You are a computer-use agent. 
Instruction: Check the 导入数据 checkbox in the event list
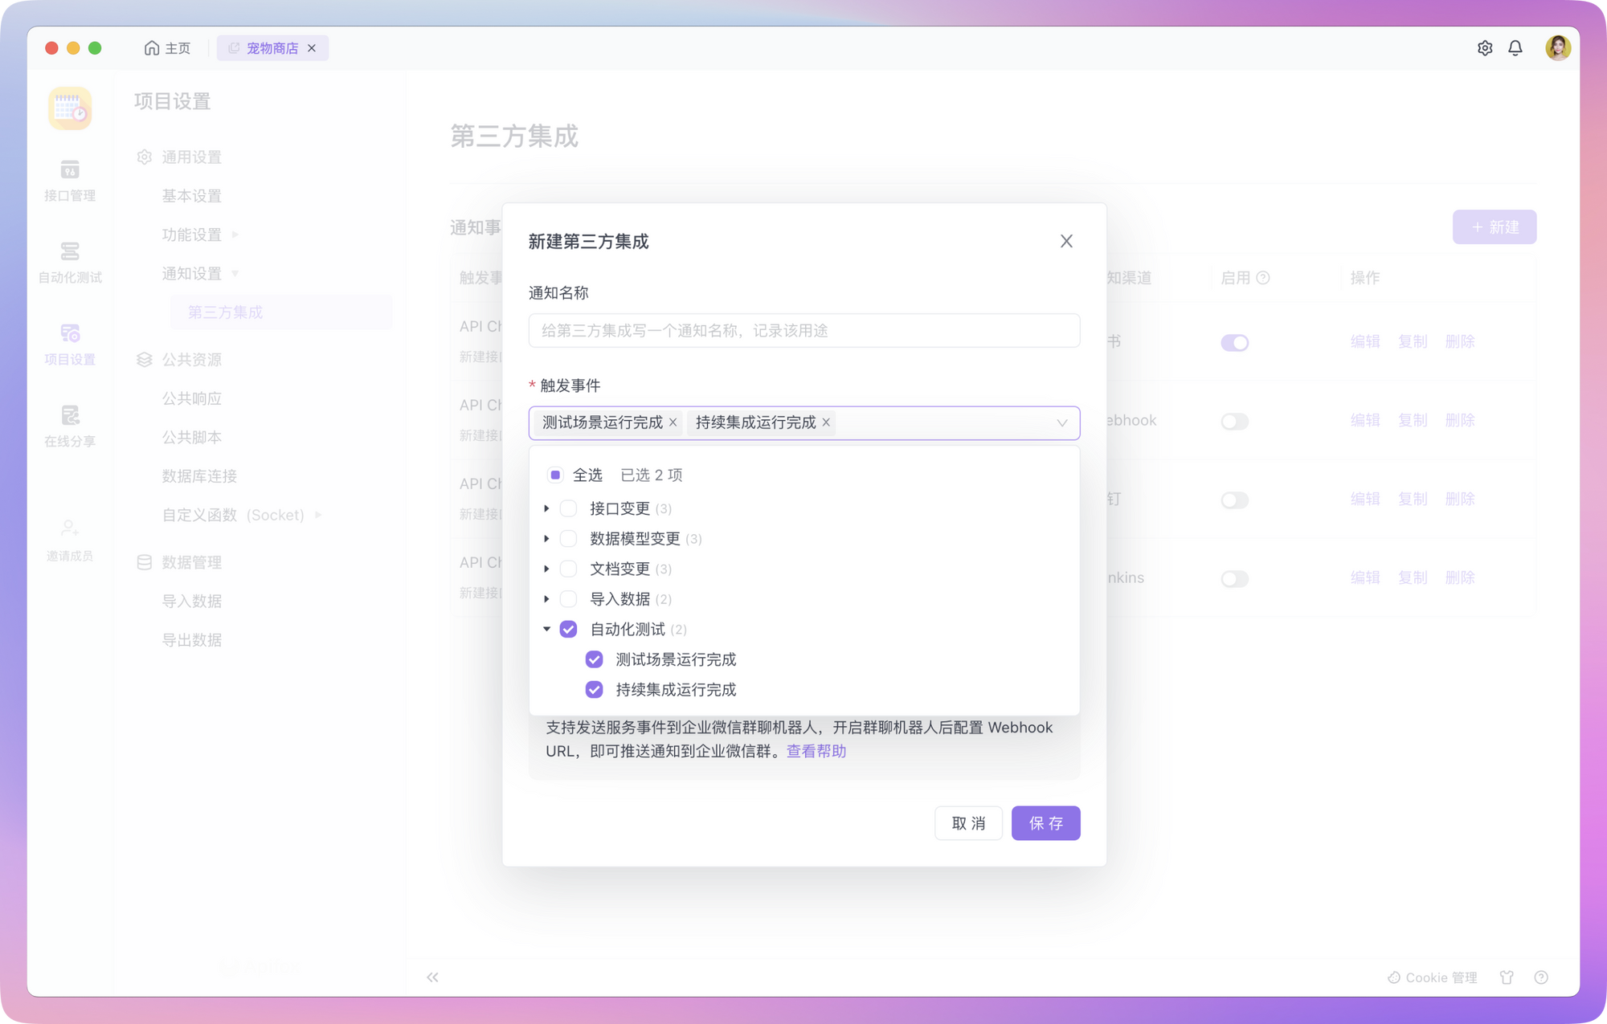pos(568,599)
